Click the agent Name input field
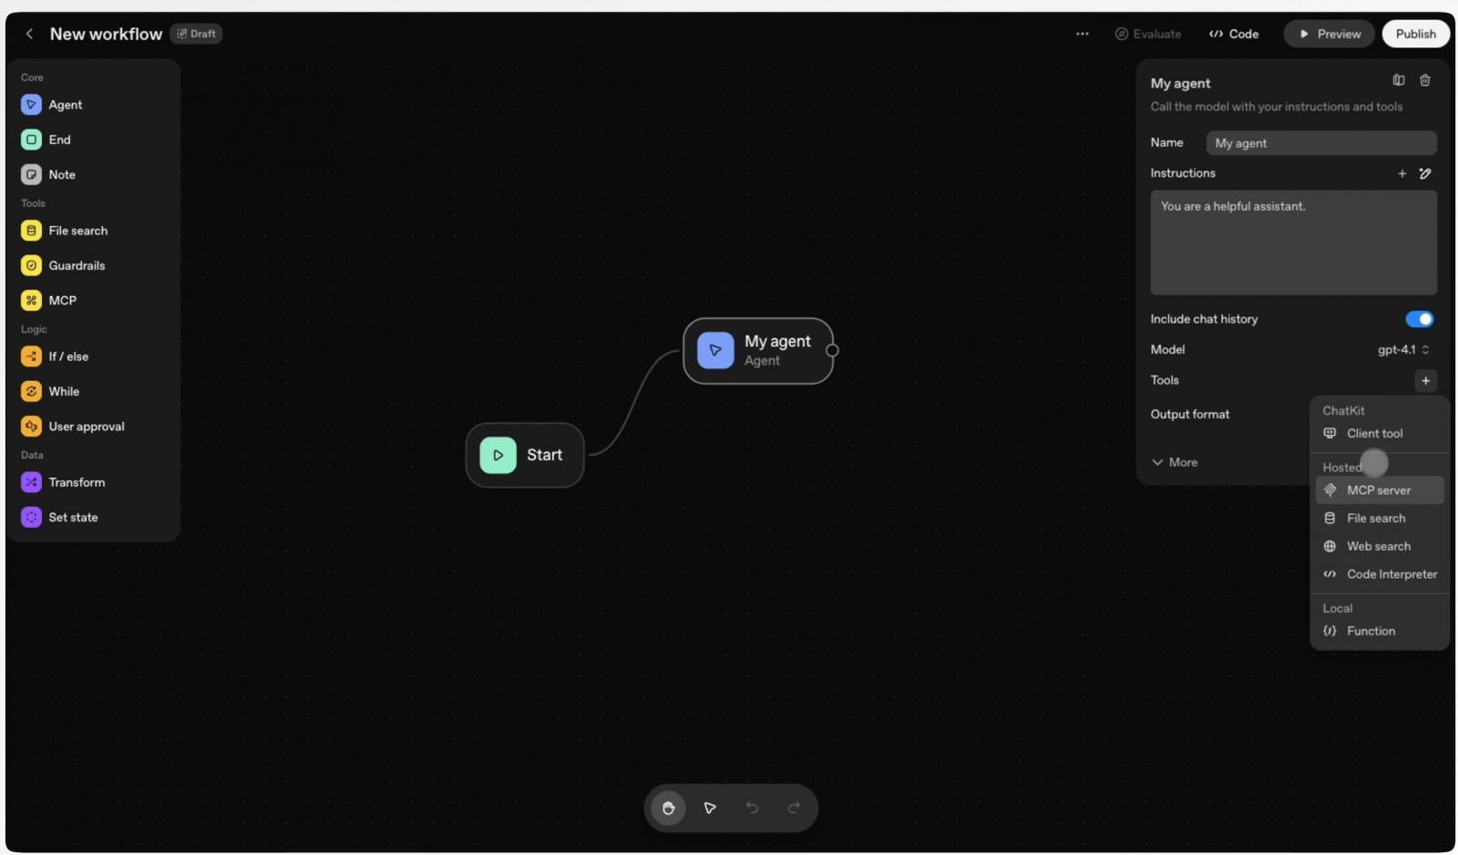 (x=1320, y=143)
